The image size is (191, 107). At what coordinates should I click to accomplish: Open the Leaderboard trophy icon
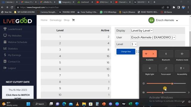click(x=5, y=29)
